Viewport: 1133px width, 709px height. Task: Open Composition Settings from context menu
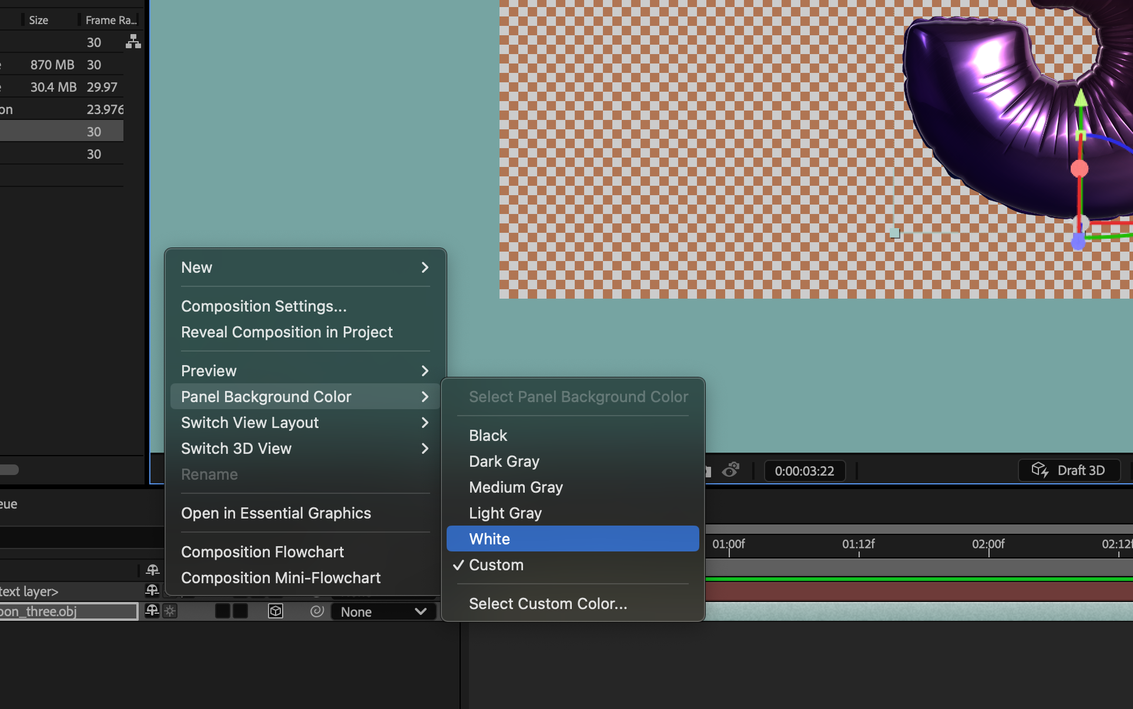[x=264, y=306]
